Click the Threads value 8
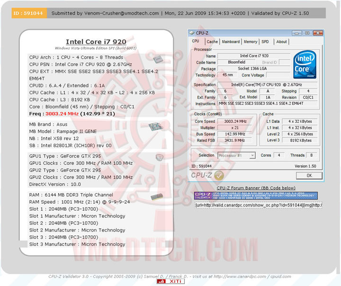This screenshot has height=286, width=341. 311,155
